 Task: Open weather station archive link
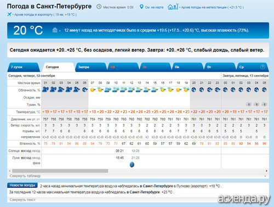[212, 7]
